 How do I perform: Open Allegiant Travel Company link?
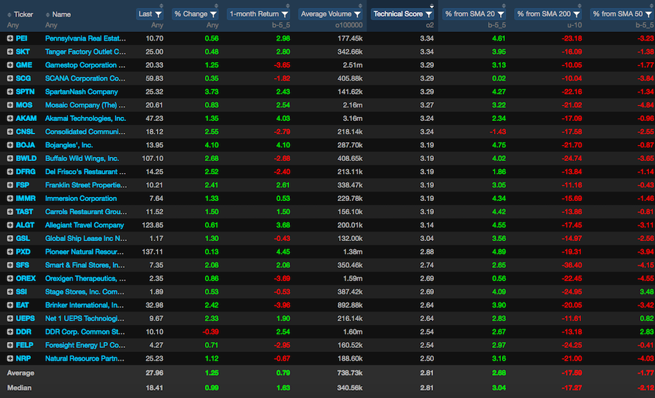click(x=84, y=225)
